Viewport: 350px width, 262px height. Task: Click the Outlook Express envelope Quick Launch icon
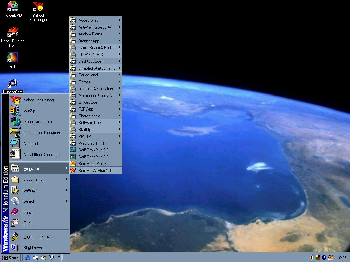pyautogui.click(x=36, y=258)
